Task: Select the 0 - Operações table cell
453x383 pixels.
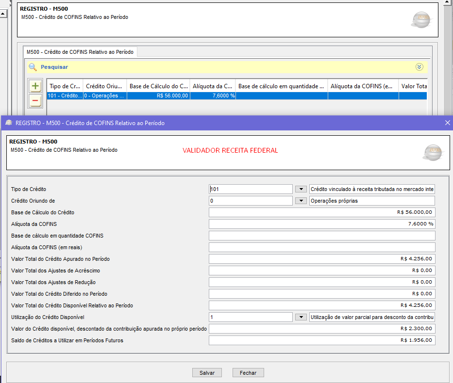Action: (x=105, y=96)
